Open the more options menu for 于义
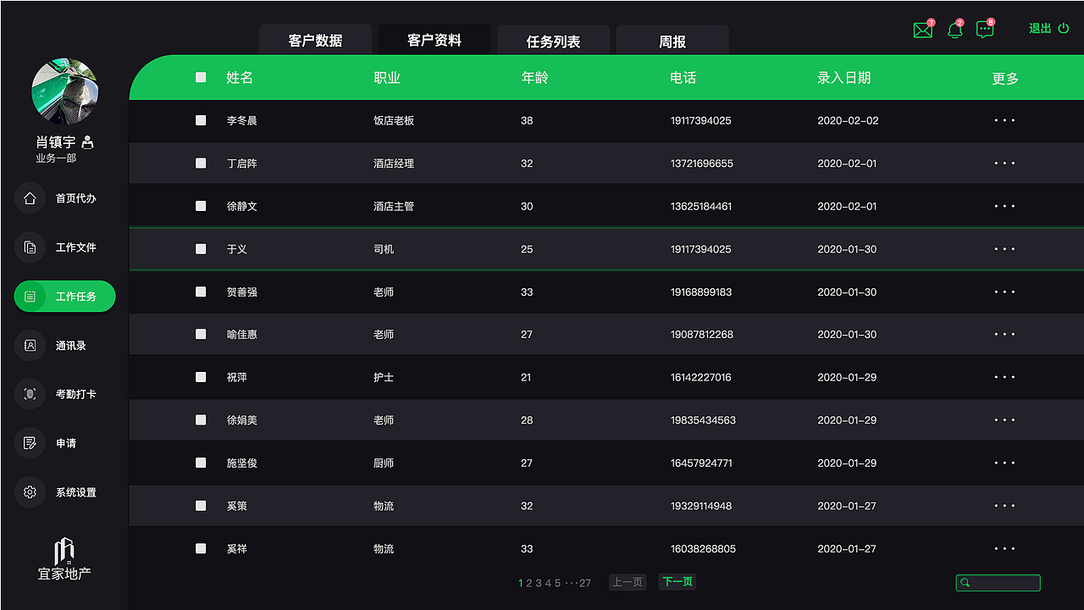1084x610 pixels. 1004,248
